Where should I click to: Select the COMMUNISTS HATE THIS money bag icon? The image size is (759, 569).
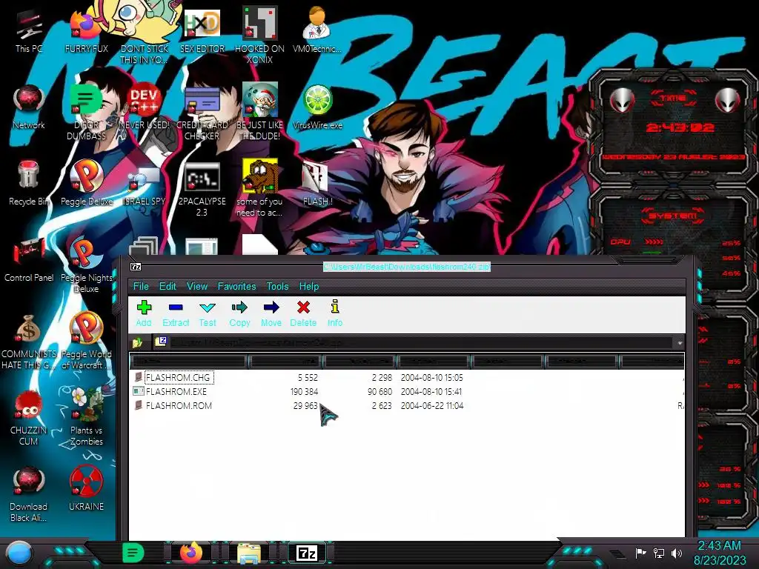(29, 342)
